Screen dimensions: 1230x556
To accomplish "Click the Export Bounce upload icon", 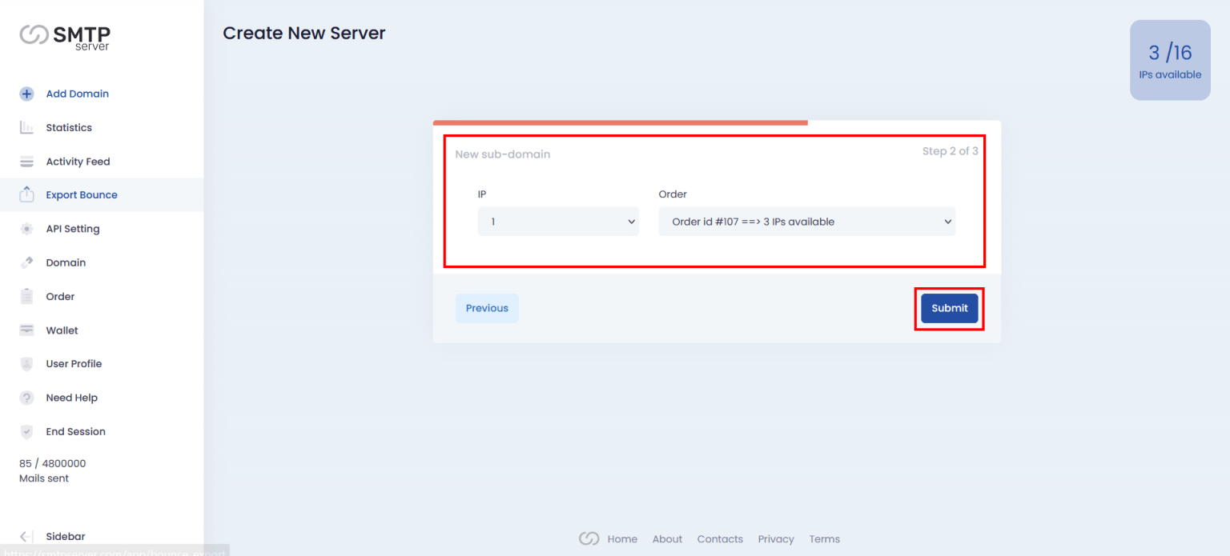I will [26, 194].
